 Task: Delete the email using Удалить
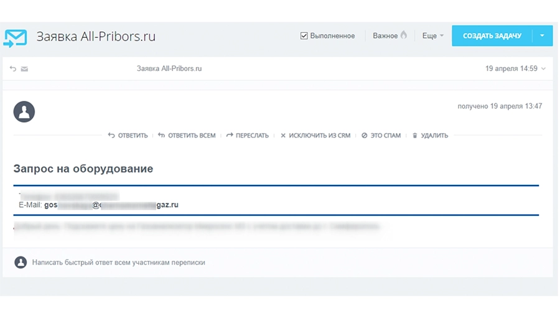(x=430, y=136)
